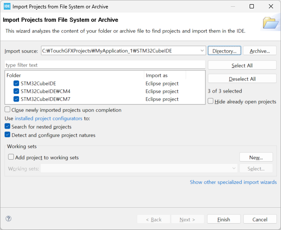The height and width of the screenshot is (230, 281).
Task: Click Finish to import projects
Action: tap(224, 219)
